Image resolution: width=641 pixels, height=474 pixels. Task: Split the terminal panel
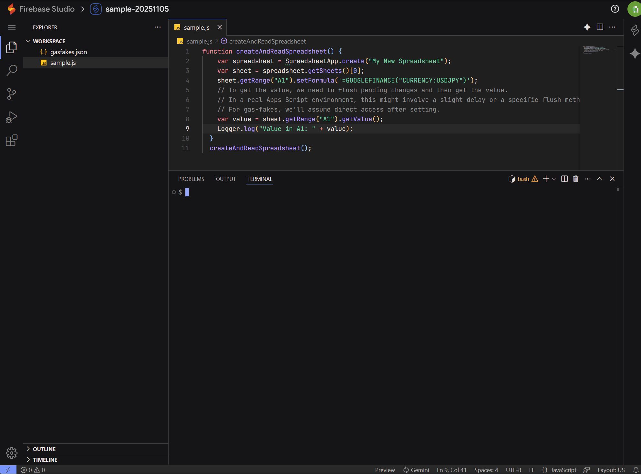coord(564,179)
